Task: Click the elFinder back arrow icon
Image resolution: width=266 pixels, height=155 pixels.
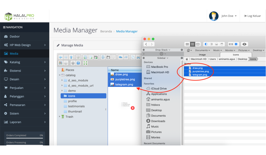Action: click(61, 57)
